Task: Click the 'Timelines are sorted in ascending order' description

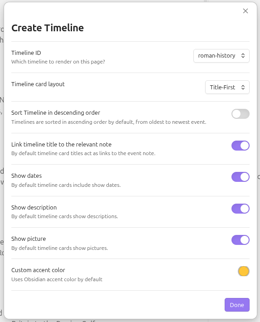Action: [109, 122]
